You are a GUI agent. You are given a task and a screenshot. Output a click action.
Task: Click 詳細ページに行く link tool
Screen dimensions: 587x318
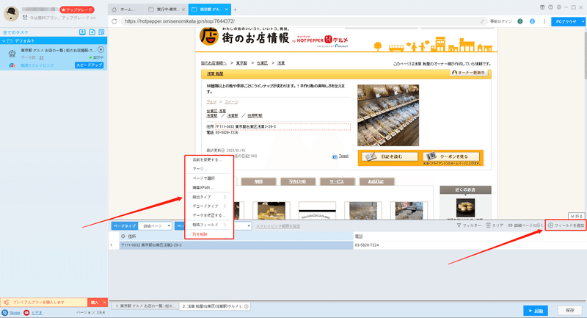coord(525,225)
